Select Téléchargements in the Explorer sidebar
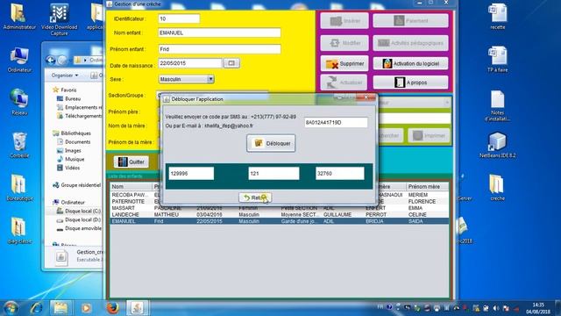The image size is (561, 316). pos(79,116)
